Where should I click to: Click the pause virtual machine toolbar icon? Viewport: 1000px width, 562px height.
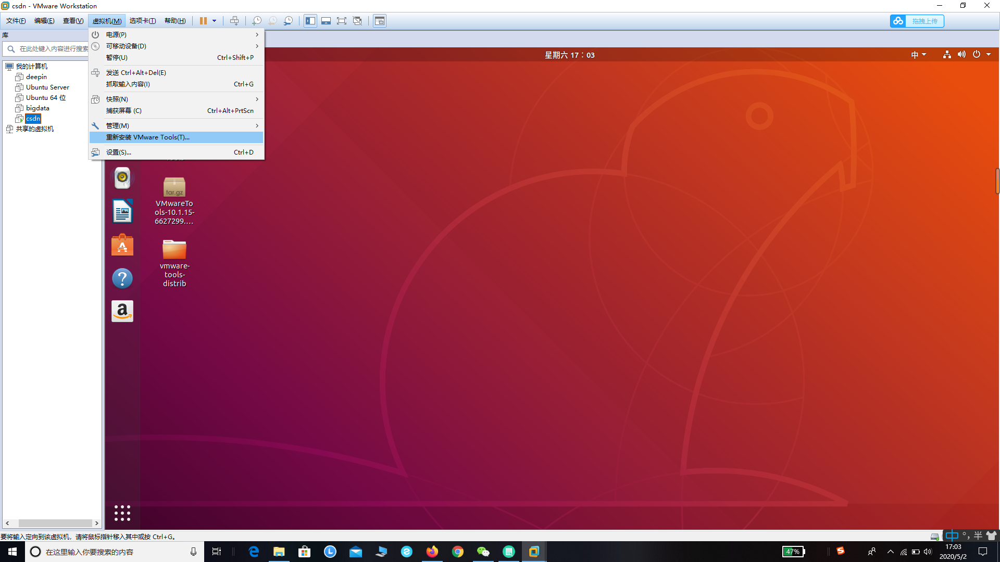[x=203, y=21]
